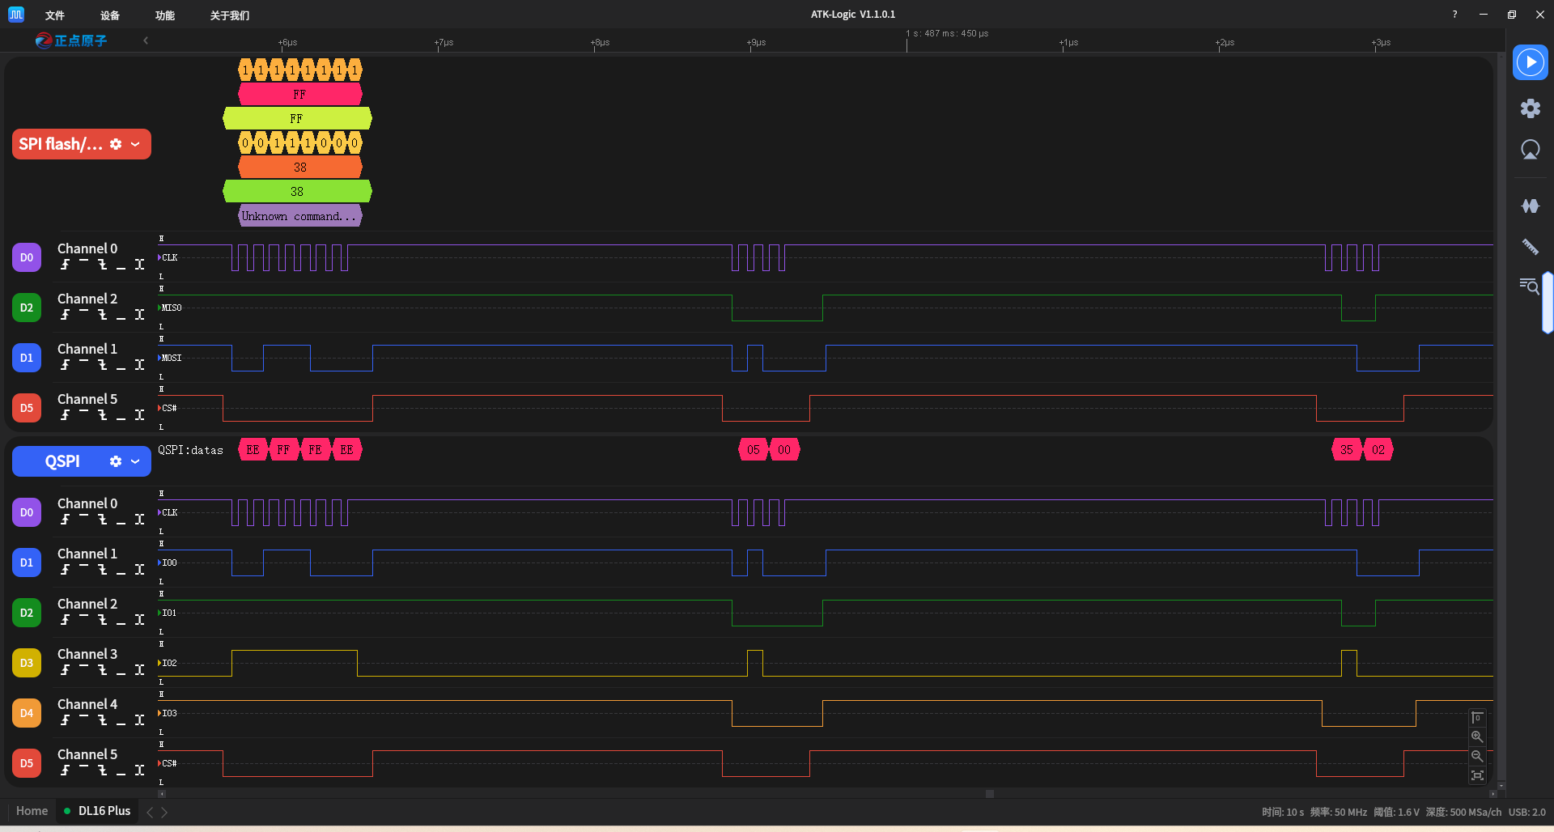Viewport: 1554px width, 832px height.
Task: Switch to the DL16 Plus tab
Action: 98,811
